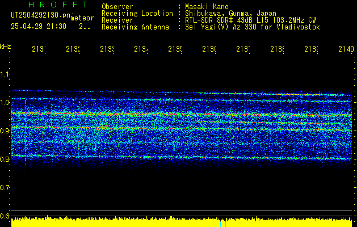Viewport: 357px width, 227px height.
Task: Click the Receiving Location label
Action: pyautogui.click(x=137, y=14)
